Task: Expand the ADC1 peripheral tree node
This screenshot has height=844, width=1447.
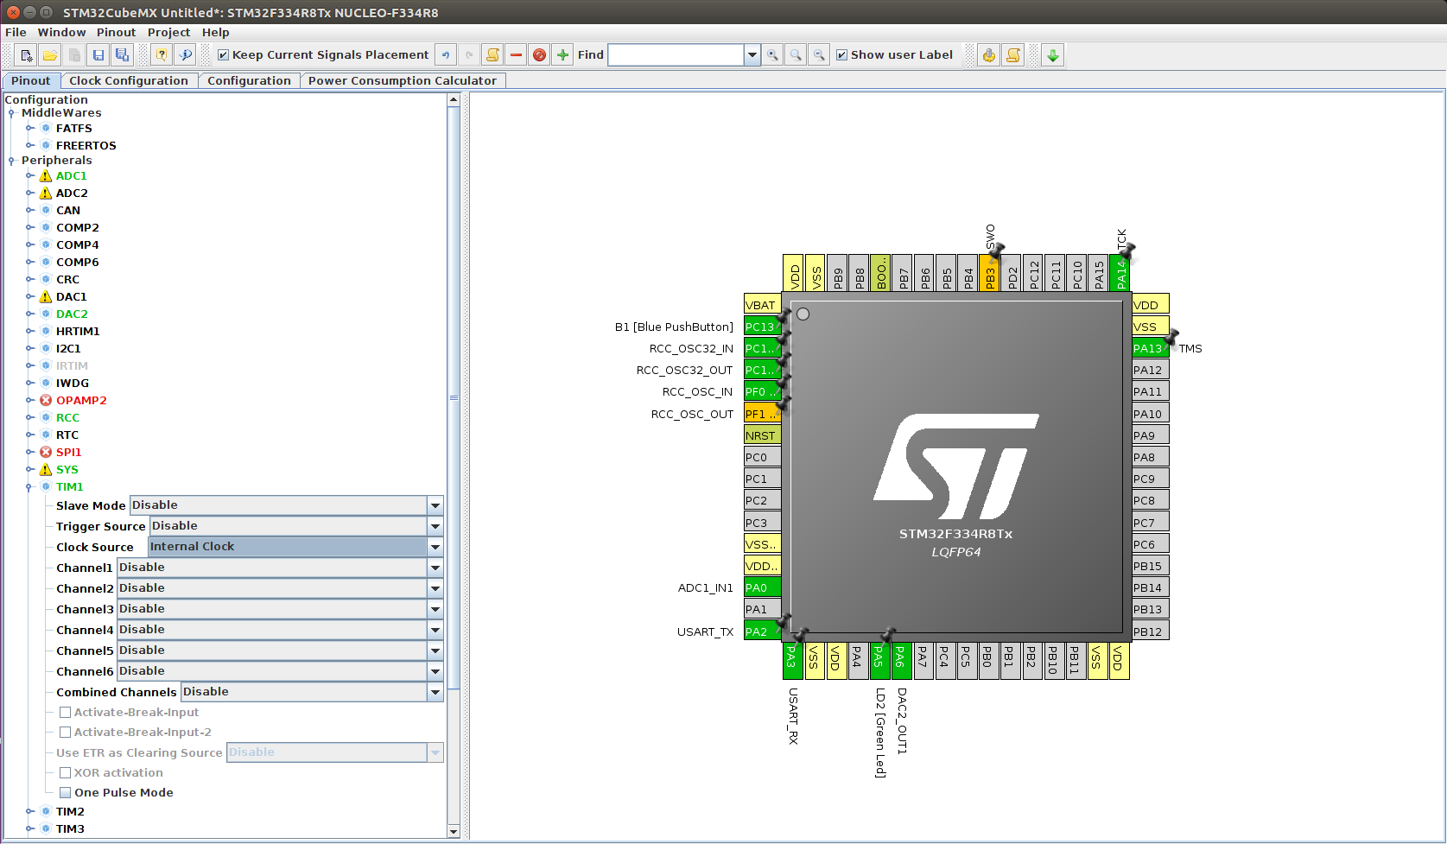Action: 30,176
